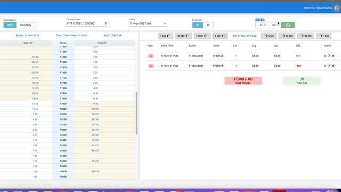Click the Action column header
341x192 pixels.
tap(328, 46)
